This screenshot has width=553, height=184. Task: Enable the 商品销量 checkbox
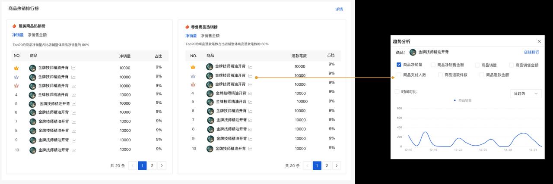click(477, 65)
